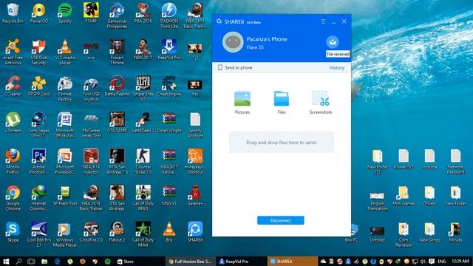Open the New Songs folder

[x=429, y=232]
